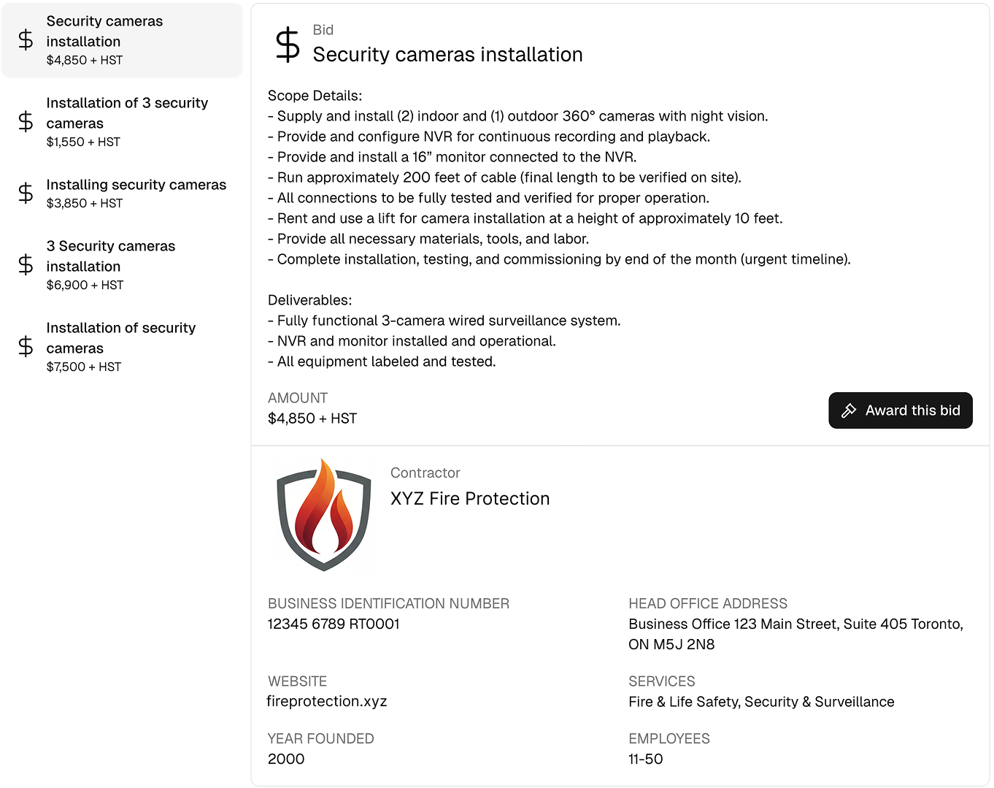Click the business identification number value
994x788 pixels.
(x=334, y=624)
